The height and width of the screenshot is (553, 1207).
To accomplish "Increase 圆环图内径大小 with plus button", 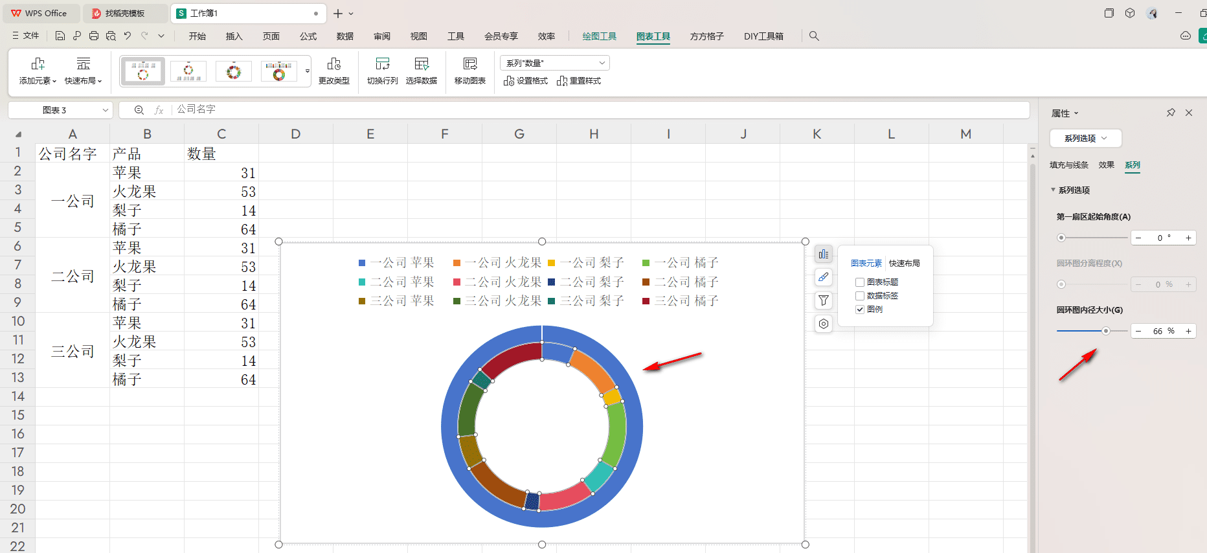I will pos(1188,331).
